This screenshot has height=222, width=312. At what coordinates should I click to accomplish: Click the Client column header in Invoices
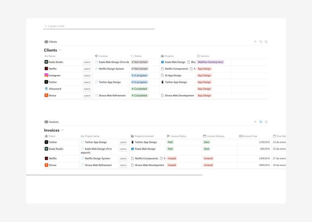pos(50,136)
